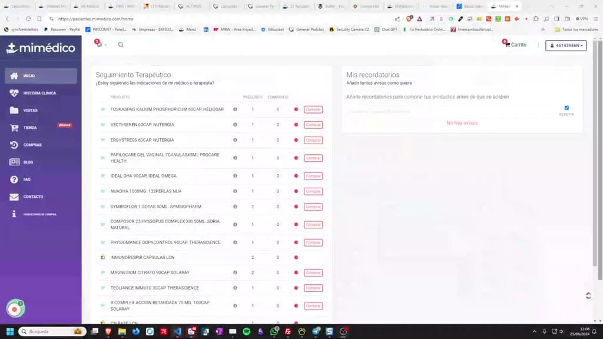This screenshot has width=603, height=339.
Task: Click Comprar for Ideal DHA 90cap
Action: click(313, 176)
